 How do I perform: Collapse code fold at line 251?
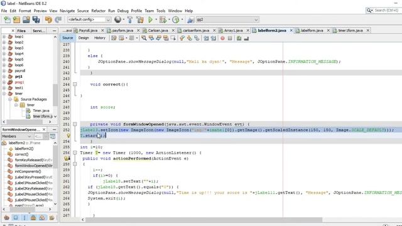[75, 124]
